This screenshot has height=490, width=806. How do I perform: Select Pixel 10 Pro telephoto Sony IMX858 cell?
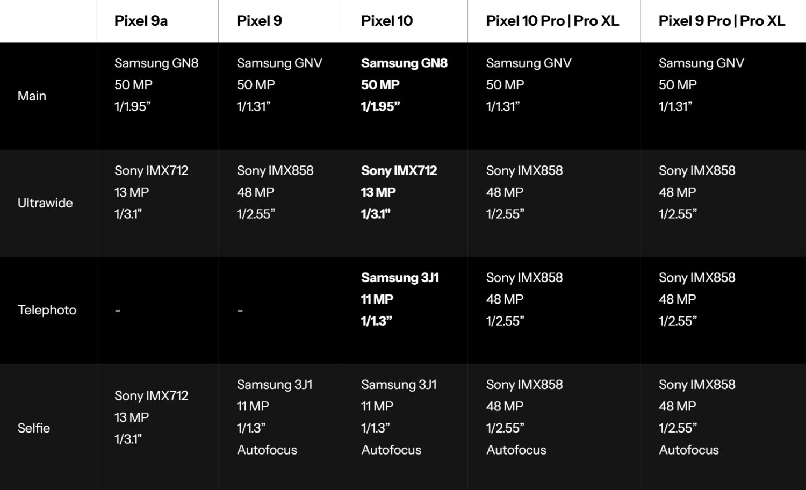pos(524,278)
